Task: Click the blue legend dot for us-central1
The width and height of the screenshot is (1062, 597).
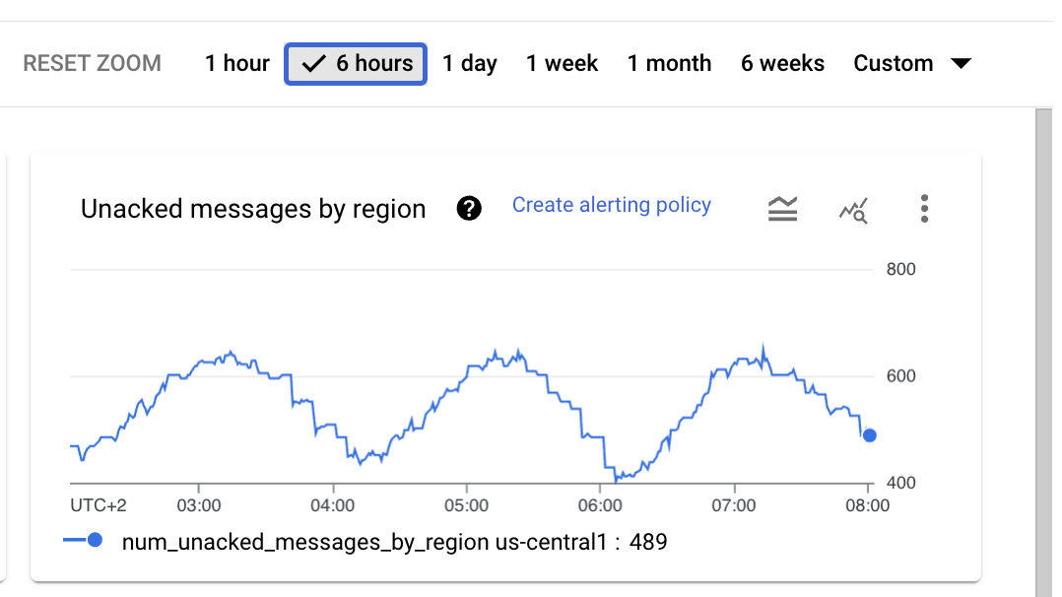Action: pos(95,541)
